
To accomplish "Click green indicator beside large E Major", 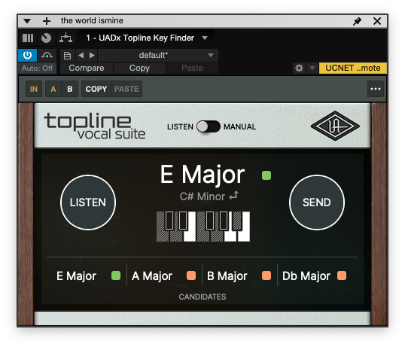I will (x=266, y=175).
